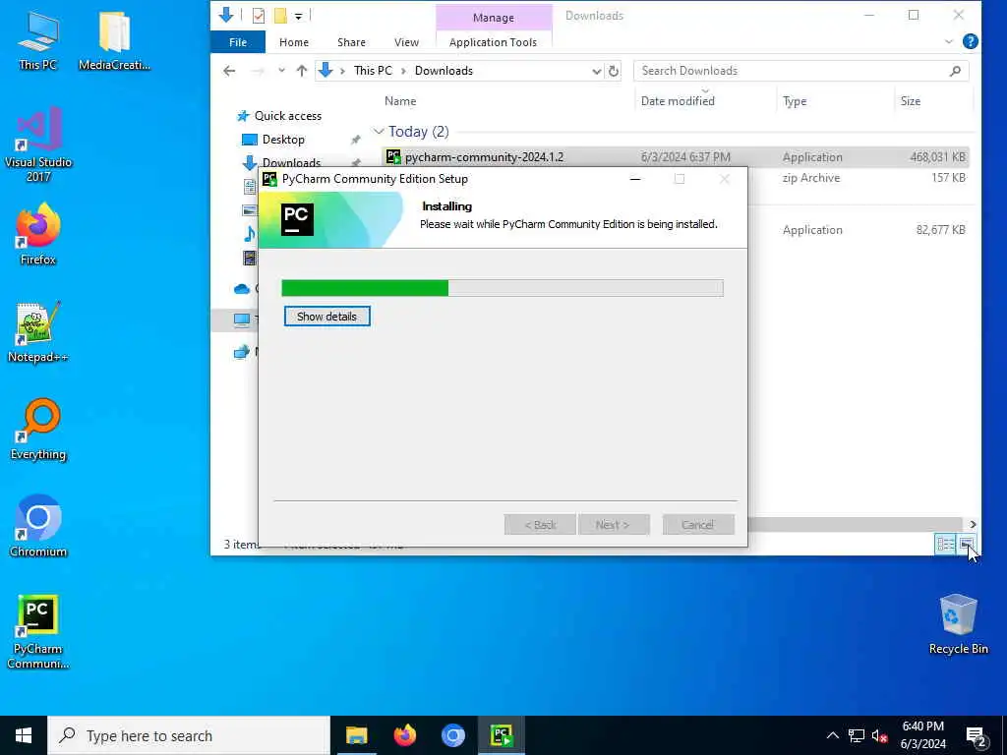Open the Application Tools tab
Viewport: 1007px width, 755px height.
tap(493, 42)
